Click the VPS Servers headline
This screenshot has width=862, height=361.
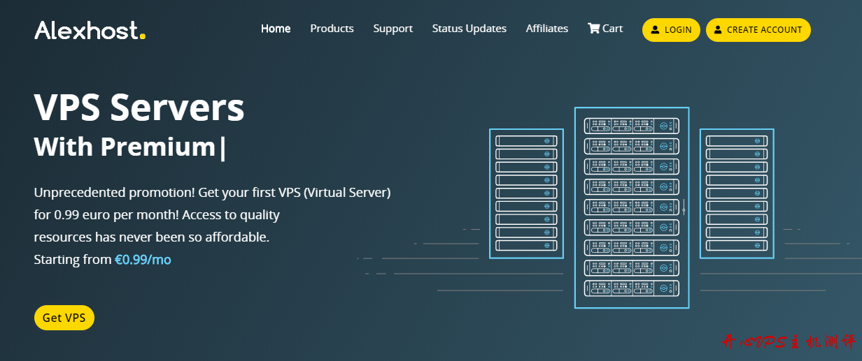click(x=139, y=108)
